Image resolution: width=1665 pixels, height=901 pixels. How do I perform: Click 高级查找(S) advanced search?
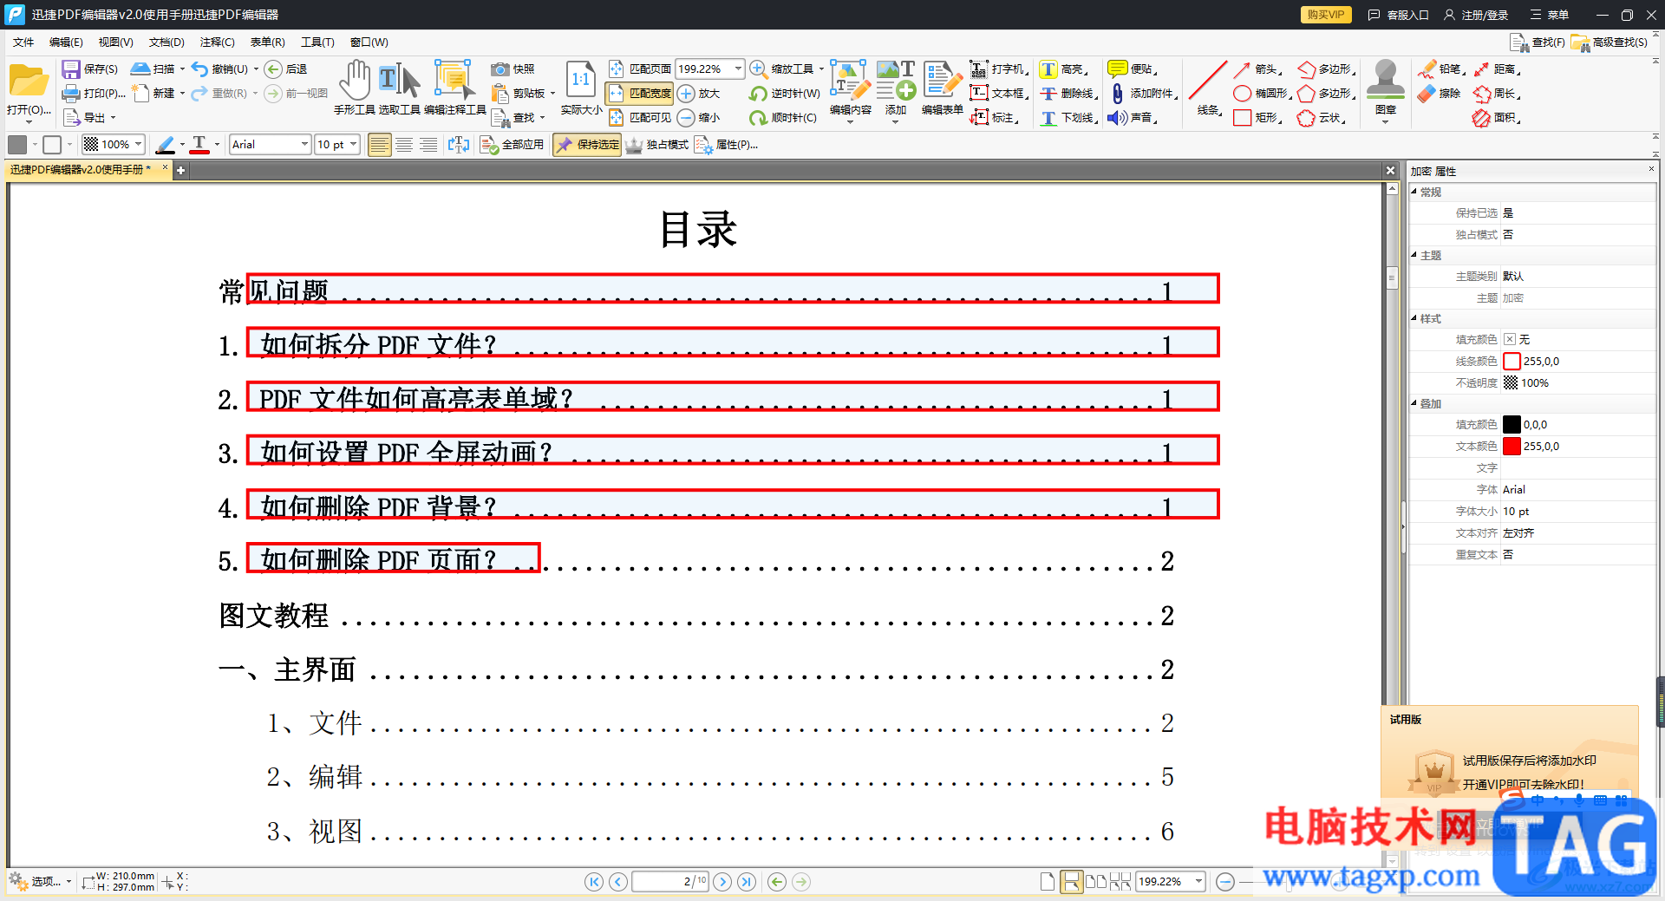pyautogui.click(x=1609, y=42)
